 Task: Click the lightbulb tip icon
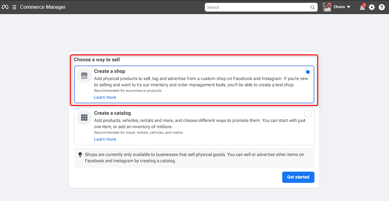80,155
